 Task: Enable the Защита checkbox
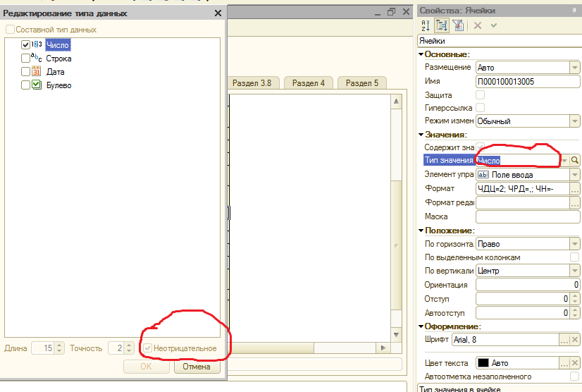pos(481,94)
